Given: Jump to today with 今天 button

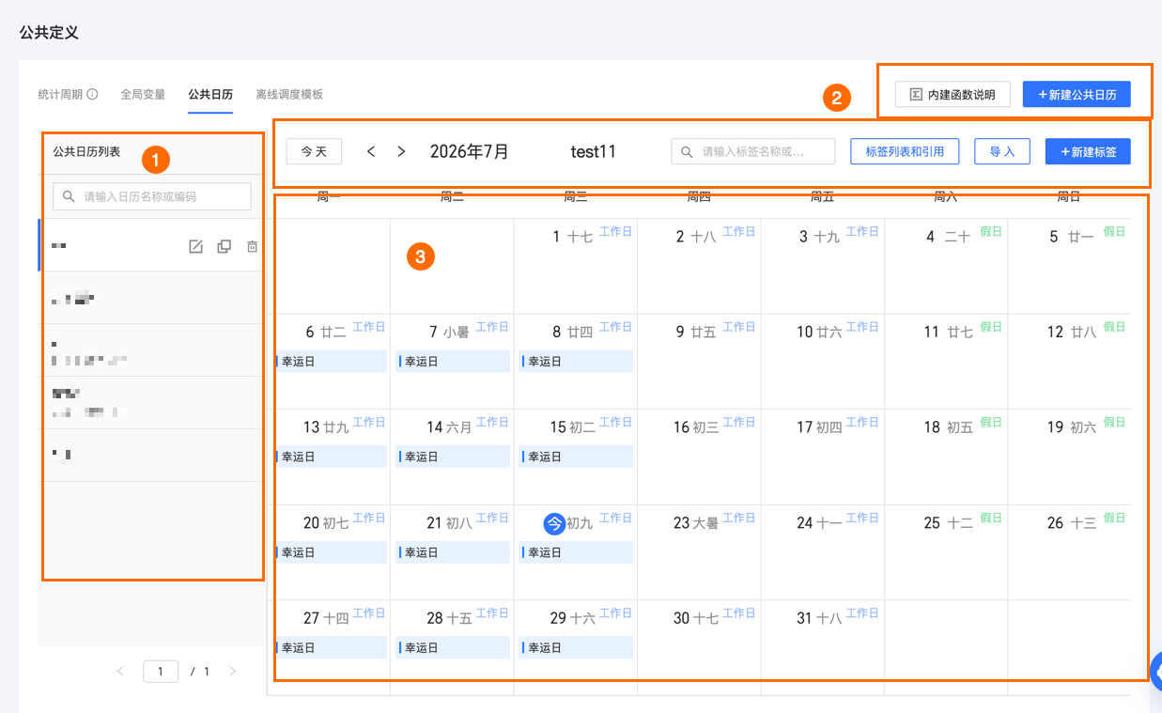Looking at the screenshot, I should (x=314, y=151).
